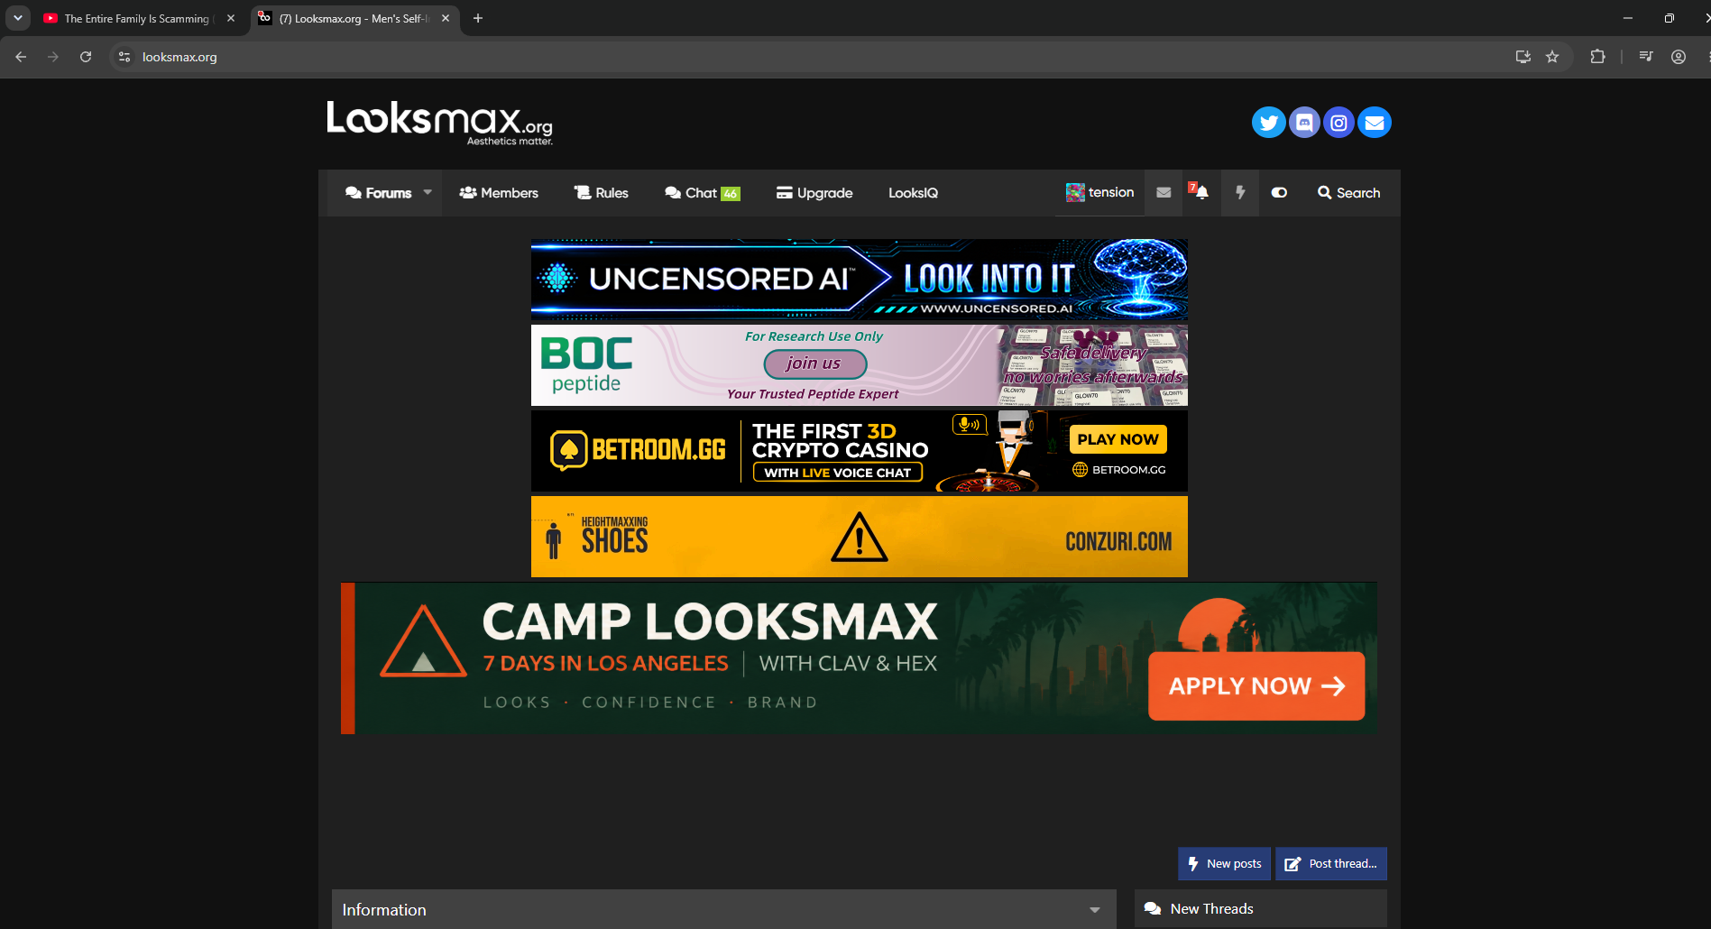Open the media controls icon in toolbar
1711x929 pixels.
coord(1646,57)
